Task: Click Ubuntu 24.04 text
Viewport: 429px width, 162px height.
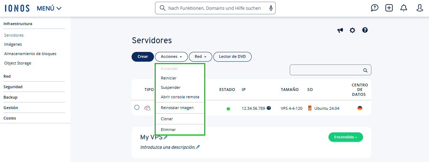Action: [x=327, y=108]
